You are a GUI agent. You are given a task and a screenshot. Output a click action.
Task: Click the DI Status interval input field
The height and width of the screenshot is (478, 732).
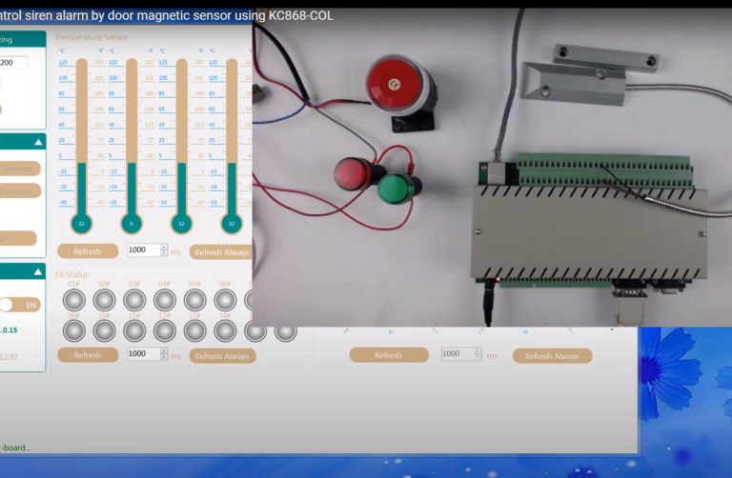143,353
